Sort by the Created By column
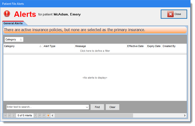195x126 pixels. [x=174, y=46]
